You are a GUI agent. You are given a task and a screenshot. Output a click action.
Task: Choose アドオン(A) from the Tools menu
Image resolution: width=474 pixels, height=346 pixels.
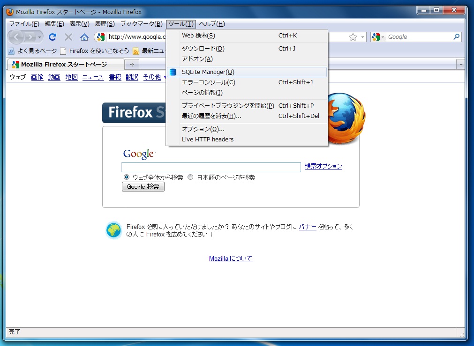point(247,59)
